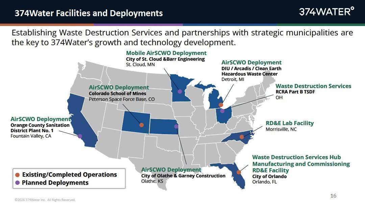Click the orange Existing/Completed Operations legend dot
The image size is (365, 205).
17,175
